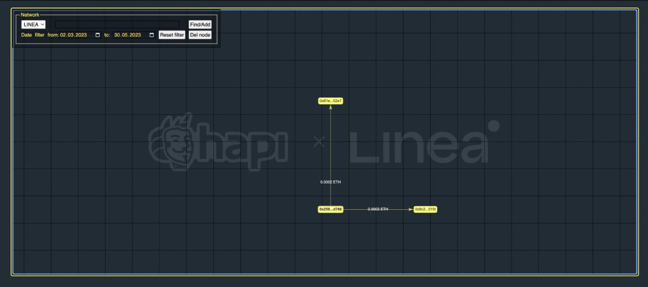648x287 pixels.
Task: Select node 0x258...d766
Action: [x=330, y=209]
